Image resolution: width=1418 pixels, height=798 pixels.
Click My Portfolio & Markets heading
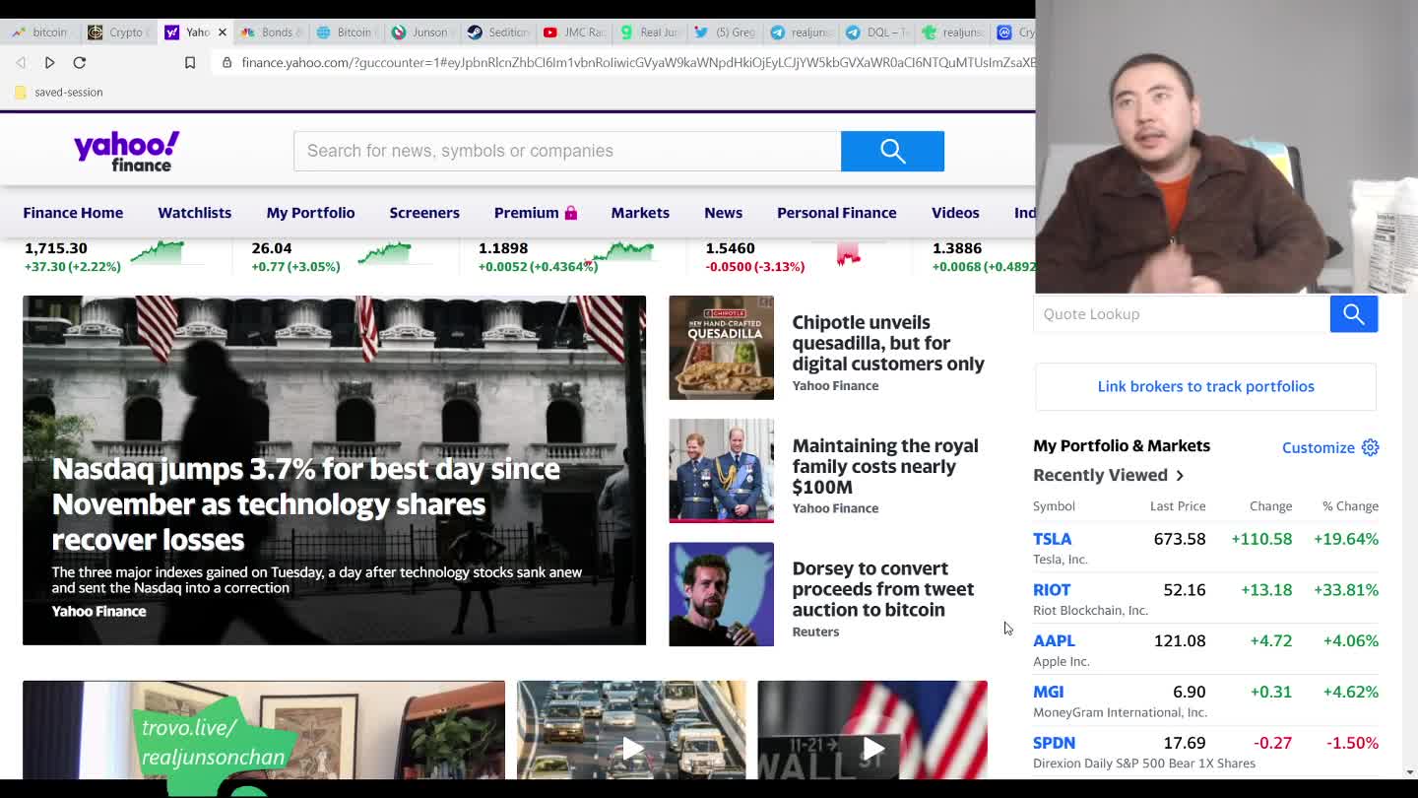pyautogui.click(x=1122, y=446)
